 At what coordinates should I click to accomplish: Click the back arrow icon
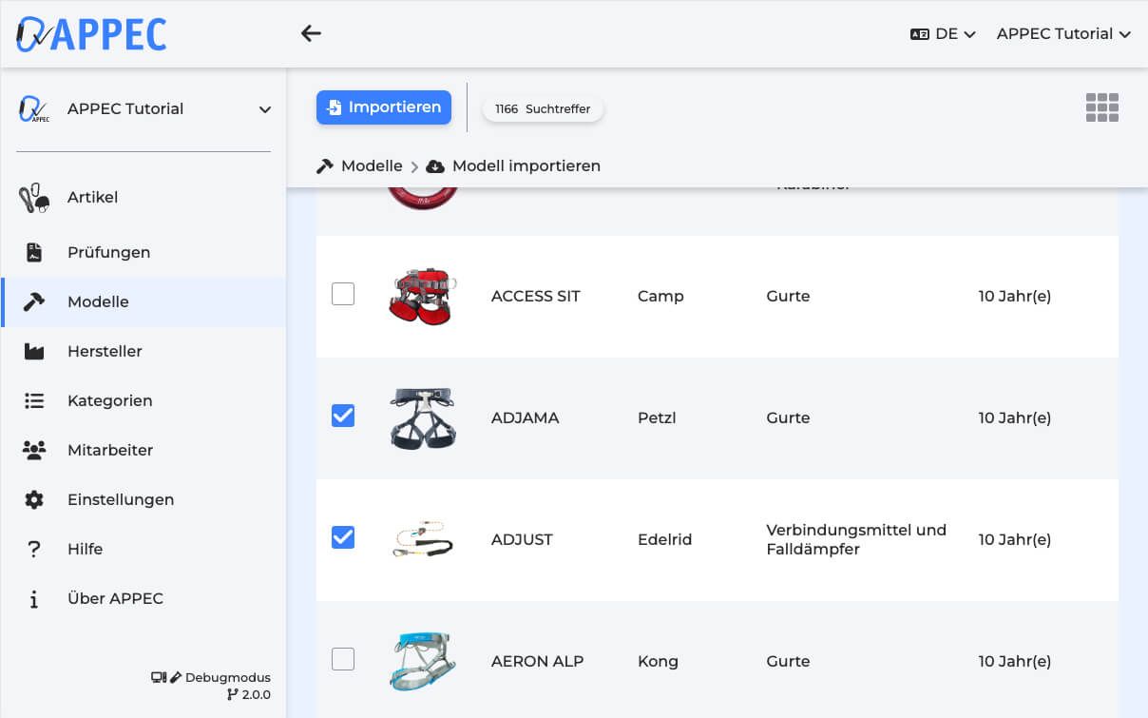tap(311, 33)
